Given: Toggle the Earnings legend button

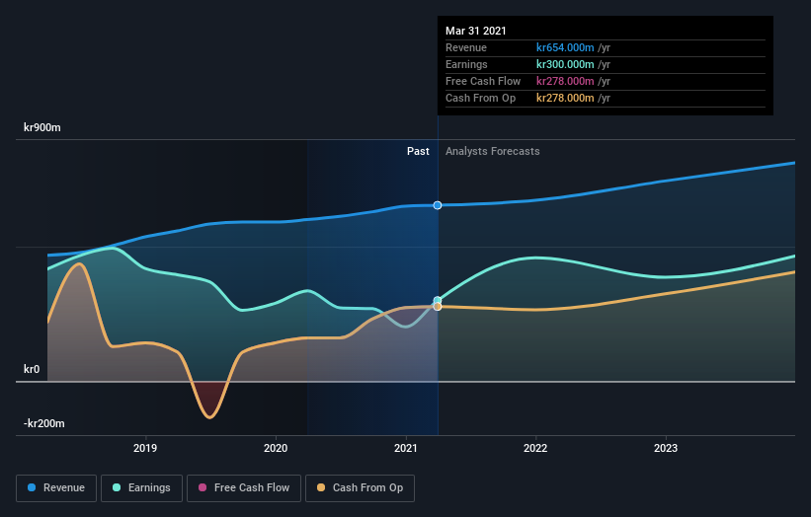Looking at the screenshot, I should coord(141,488).
